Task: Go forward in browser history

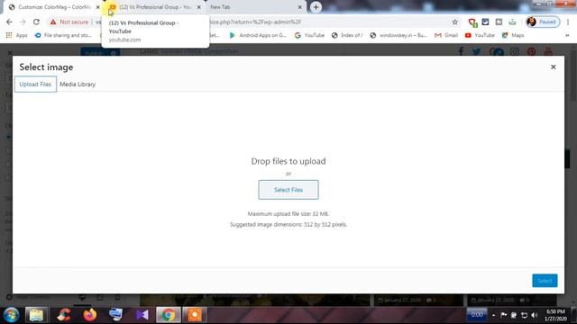Action: tap(23, 22)
